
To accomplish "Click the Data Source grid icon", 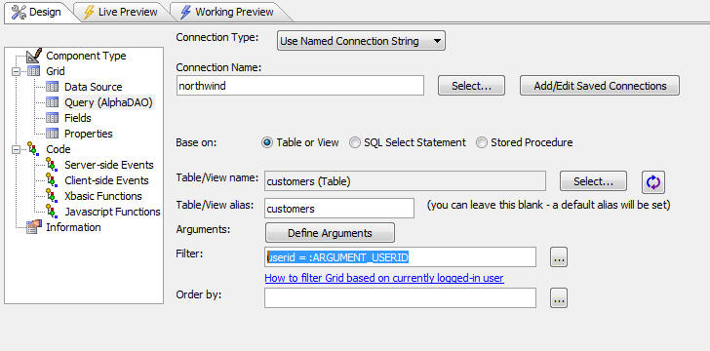I will (52, 87).
